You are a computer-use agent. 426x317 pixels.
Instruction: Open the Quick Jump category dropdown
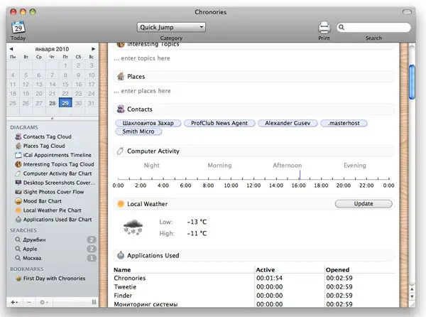coord(171,27)
